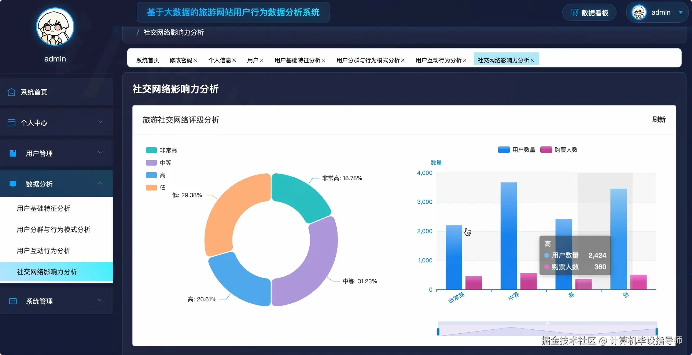Switch to the 用户分群与行为模式分析 tab
The height and width of the screenshot is (355, 692).
pyautogui.click(x=368, y=60)
